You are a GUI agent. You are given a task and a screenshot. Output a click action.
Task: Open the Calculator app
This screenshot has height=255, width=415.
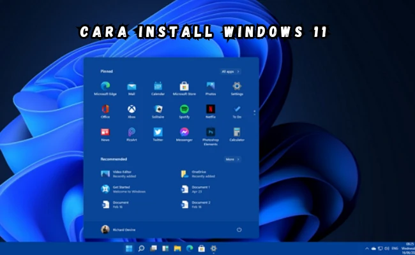coord(237,135)
